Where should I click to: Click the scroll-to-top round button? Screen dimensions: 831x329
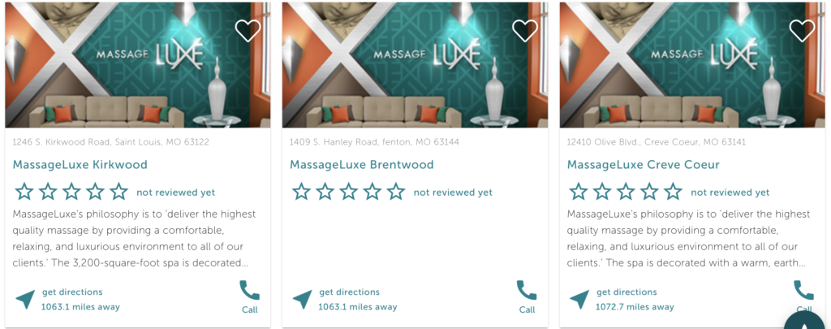[x=804, y=320]
